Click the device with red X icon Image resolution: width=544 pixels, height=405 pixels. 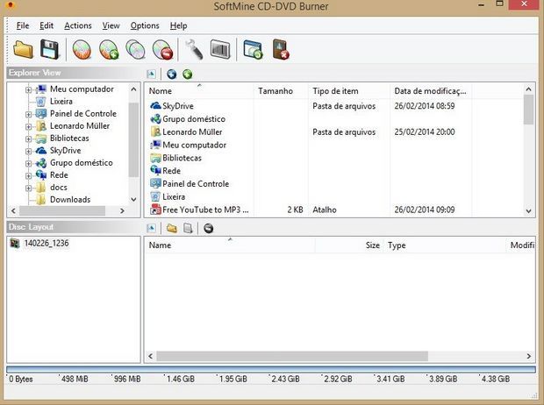click(281, 50)
